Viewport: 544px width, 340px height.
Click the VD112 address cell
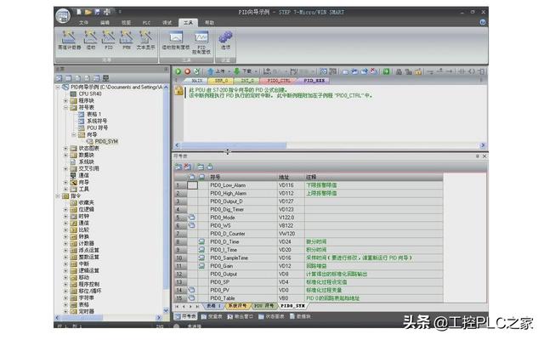[291, 194]
